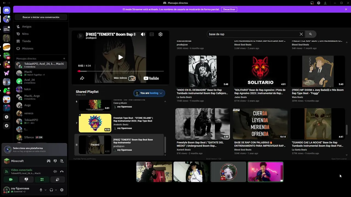Screen dimensions: 351x197
Task: Click the search or start conversation field
Action: pyautogui.click(x=41, y=17)
